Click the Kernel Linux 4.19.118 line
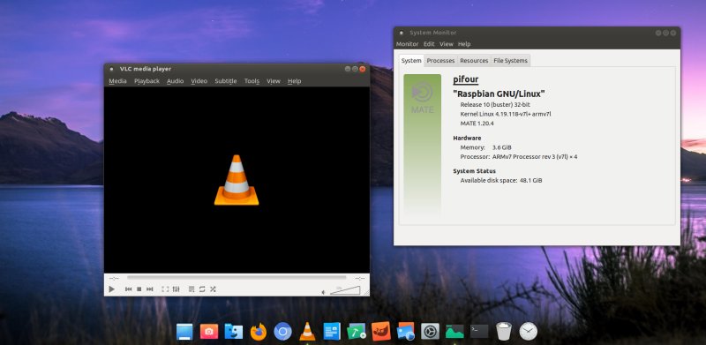This screenshot has height=345, width=706. 505,114
